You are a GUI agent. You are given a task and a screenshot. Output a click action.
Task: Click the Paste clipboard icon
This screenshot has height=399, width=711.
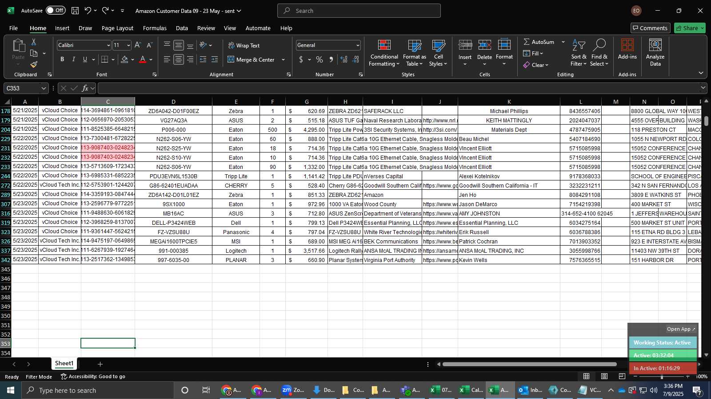click(19, 45)
